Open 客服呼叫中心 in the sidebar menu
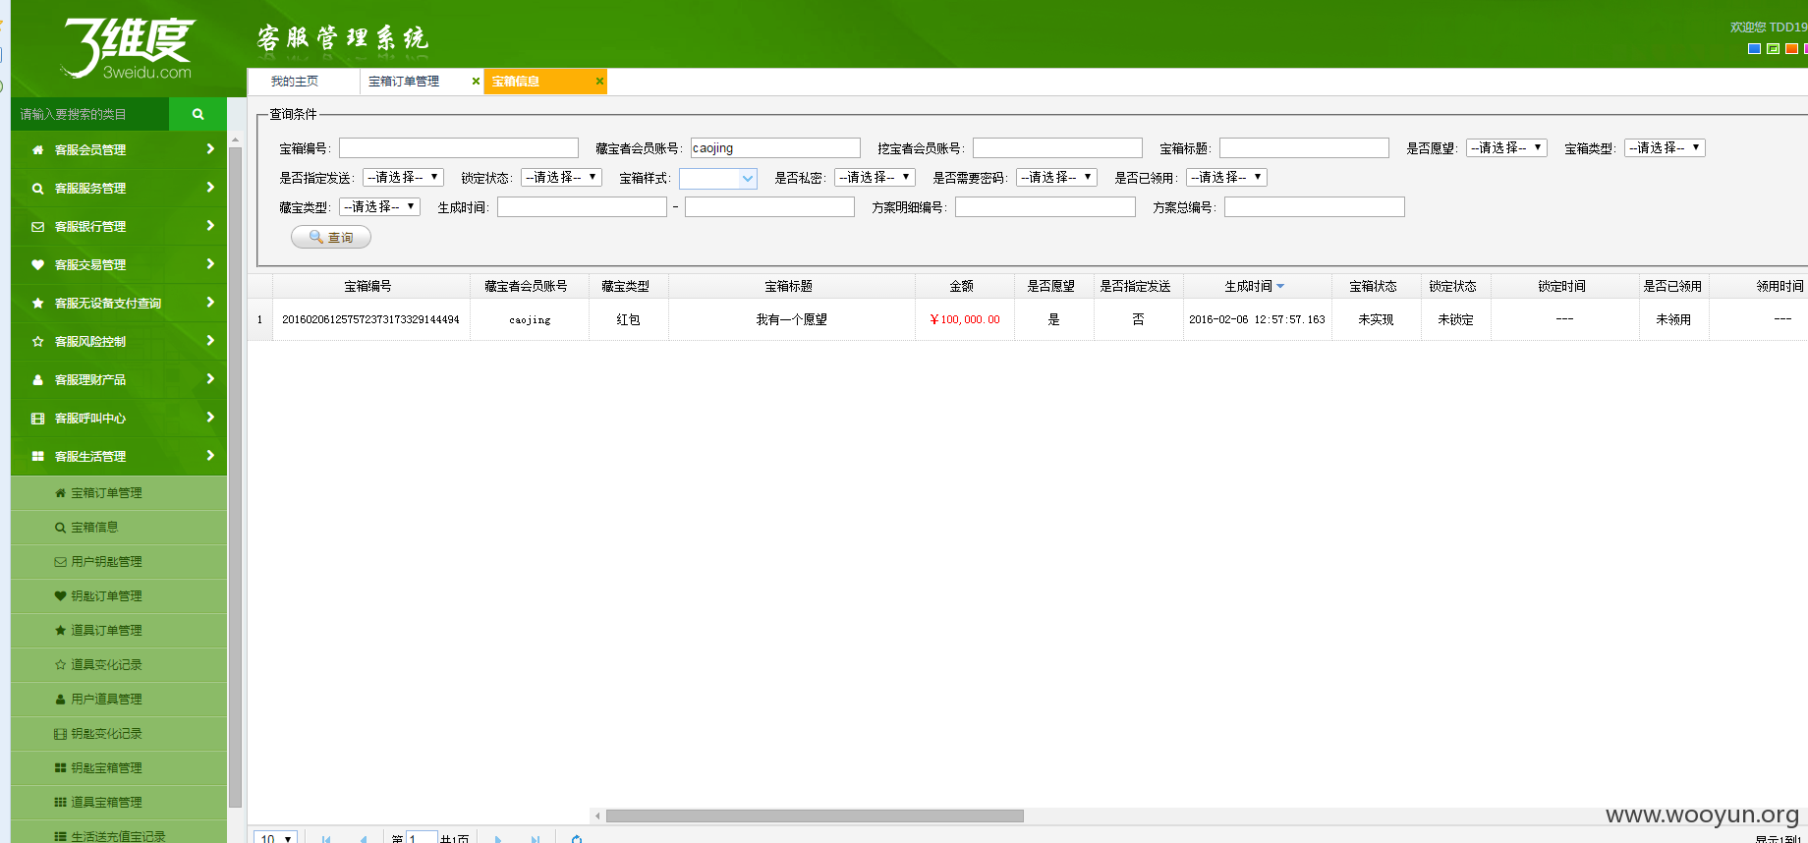 tap(119, 418)
